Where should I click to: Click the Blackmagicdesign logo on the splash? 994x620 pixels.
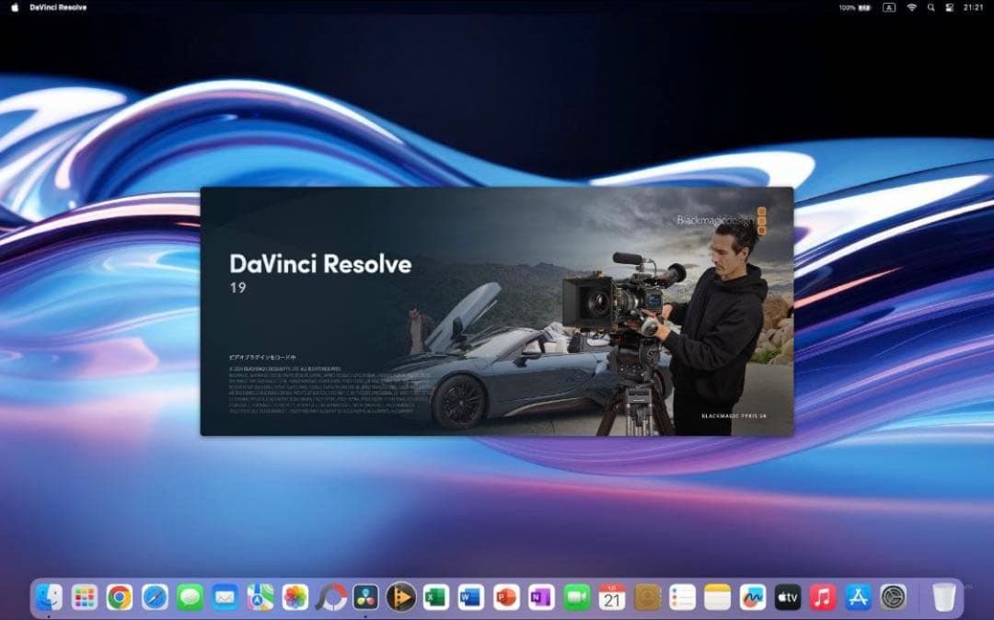[722, 221]
